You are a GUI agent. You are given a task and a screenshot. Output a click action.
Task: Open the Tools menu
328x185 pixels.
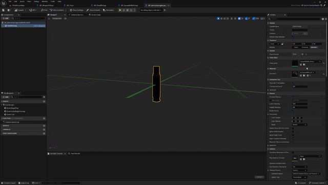(52, 2)
